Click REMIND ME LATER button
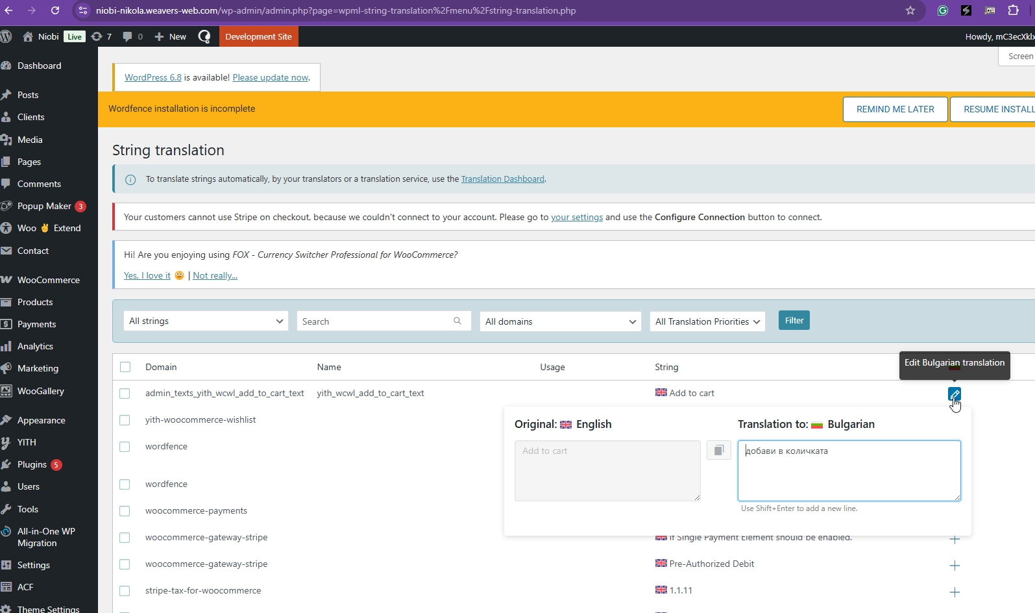1035x613 pixels. tap(895, 109)
